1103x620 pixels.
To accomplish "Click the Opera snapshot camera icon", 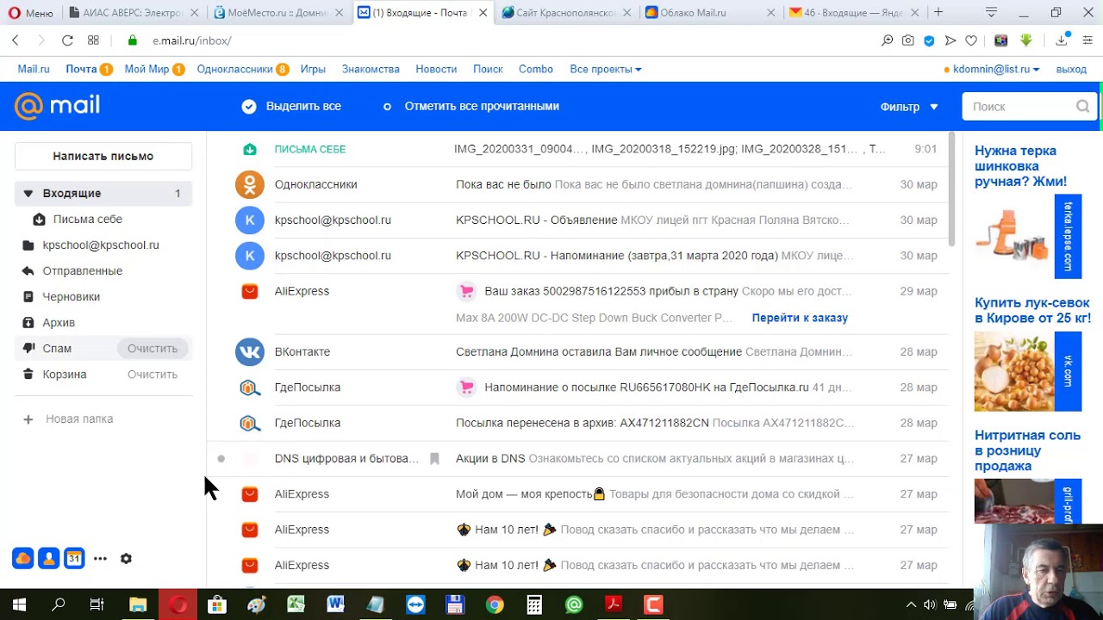I will [908, 40].
